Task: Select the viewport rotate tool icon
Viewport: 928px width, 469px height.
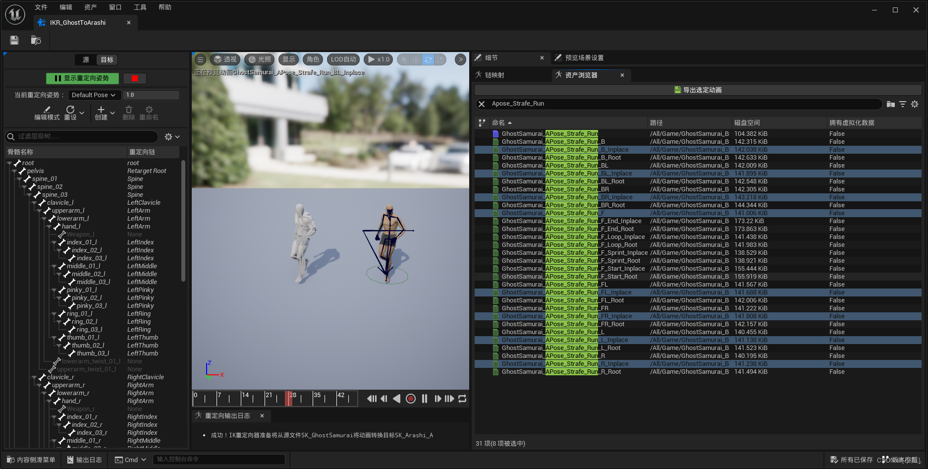Action: (428, 59)
